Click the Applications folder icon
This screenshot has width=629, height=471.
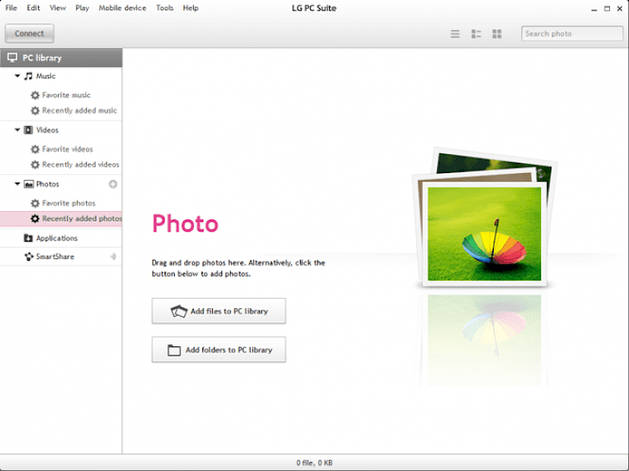(28, 239)
